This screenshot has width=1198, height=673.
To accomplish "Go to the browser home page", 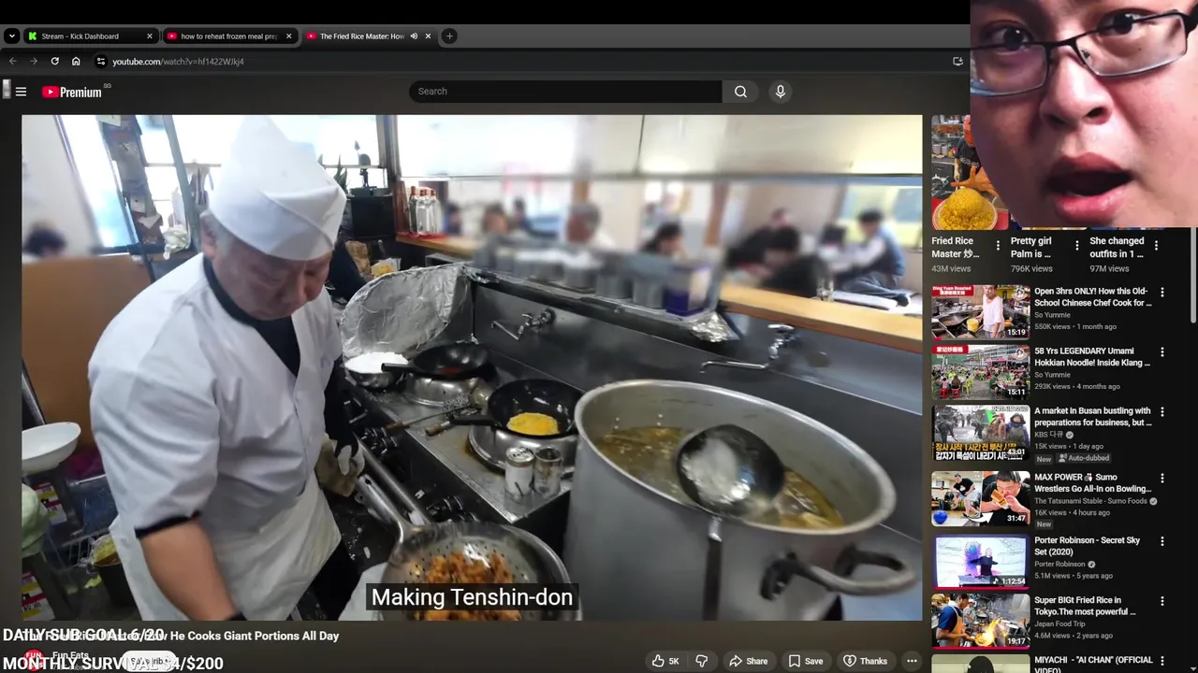I will (76, 62).
